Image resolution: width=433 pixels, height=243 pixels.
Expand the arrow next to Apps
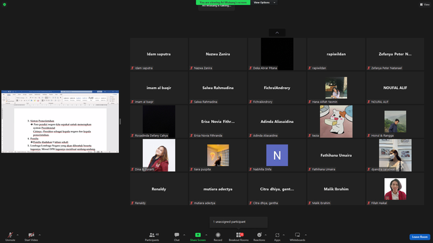(283, 235)
